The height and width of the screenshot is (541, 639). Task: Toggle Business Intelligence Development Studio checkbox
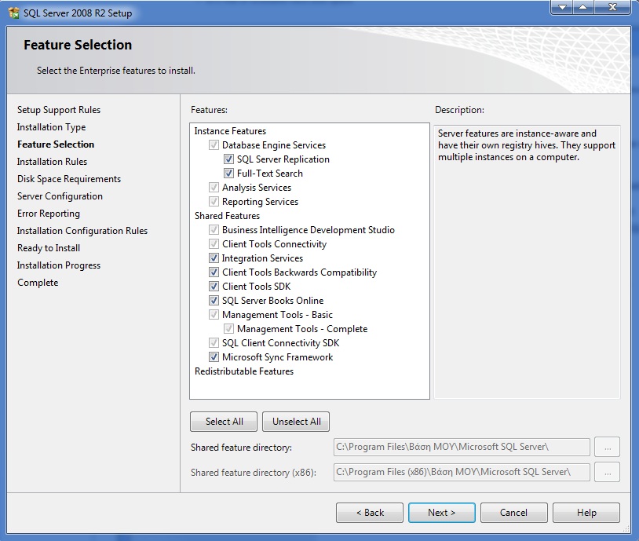214,230
